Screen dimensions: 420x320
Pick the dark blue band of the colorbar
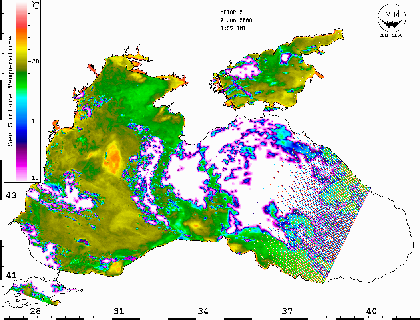click(22, 139)
